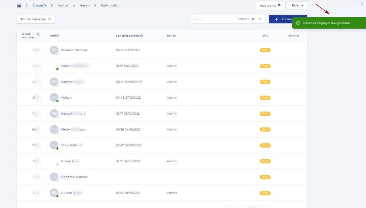Click Pasif 2FA badge for Kullanıcı Silinmiş
Image resolution: width=366 pixels, height=208 pixels.
point(265,50)
